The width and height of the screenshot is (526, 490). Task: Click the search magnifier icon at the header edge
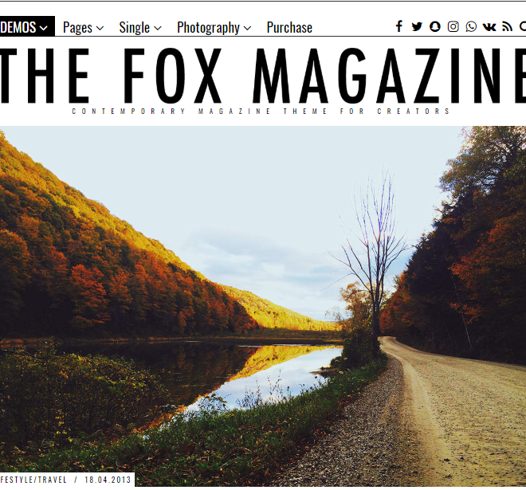(x=523, y=26)
